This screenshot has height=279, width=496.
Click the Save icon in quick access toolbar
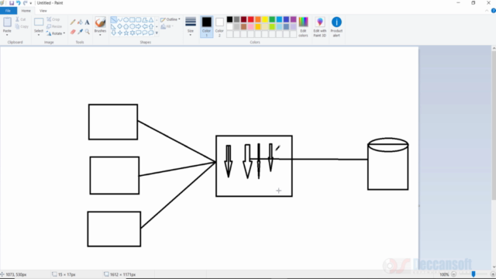[12, 3]
